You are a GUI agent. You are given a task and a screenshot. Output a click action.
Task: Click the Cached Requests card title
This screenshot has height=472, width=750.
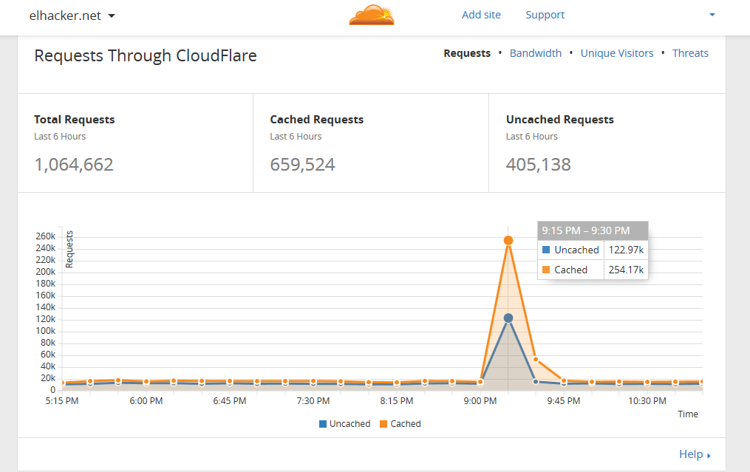coord(317,120)
